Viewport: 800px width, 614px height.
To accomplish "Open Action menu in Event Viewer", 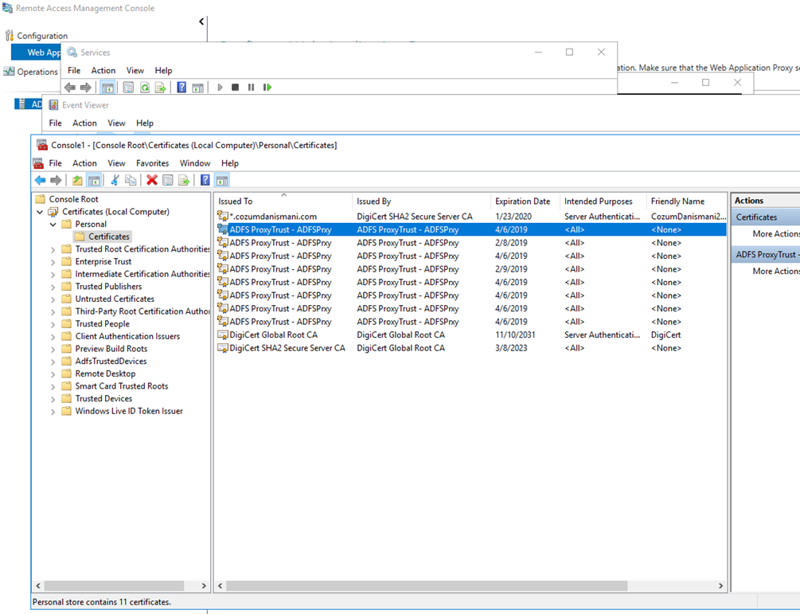I will [84, 123].
